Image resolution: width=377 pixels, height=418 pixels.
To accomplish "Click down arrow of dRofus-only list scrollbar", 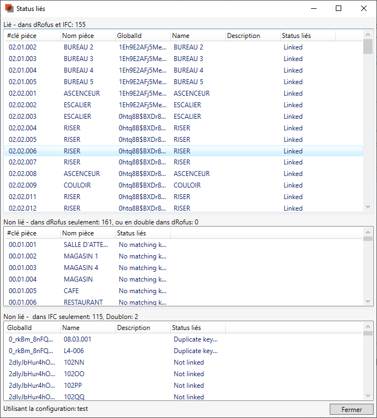I will pos(368,301).
